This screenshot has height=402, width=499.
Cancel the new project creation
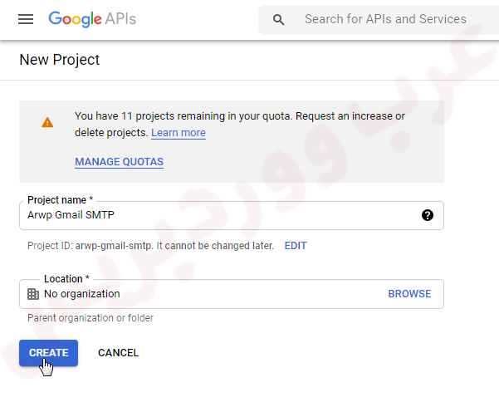118,353
